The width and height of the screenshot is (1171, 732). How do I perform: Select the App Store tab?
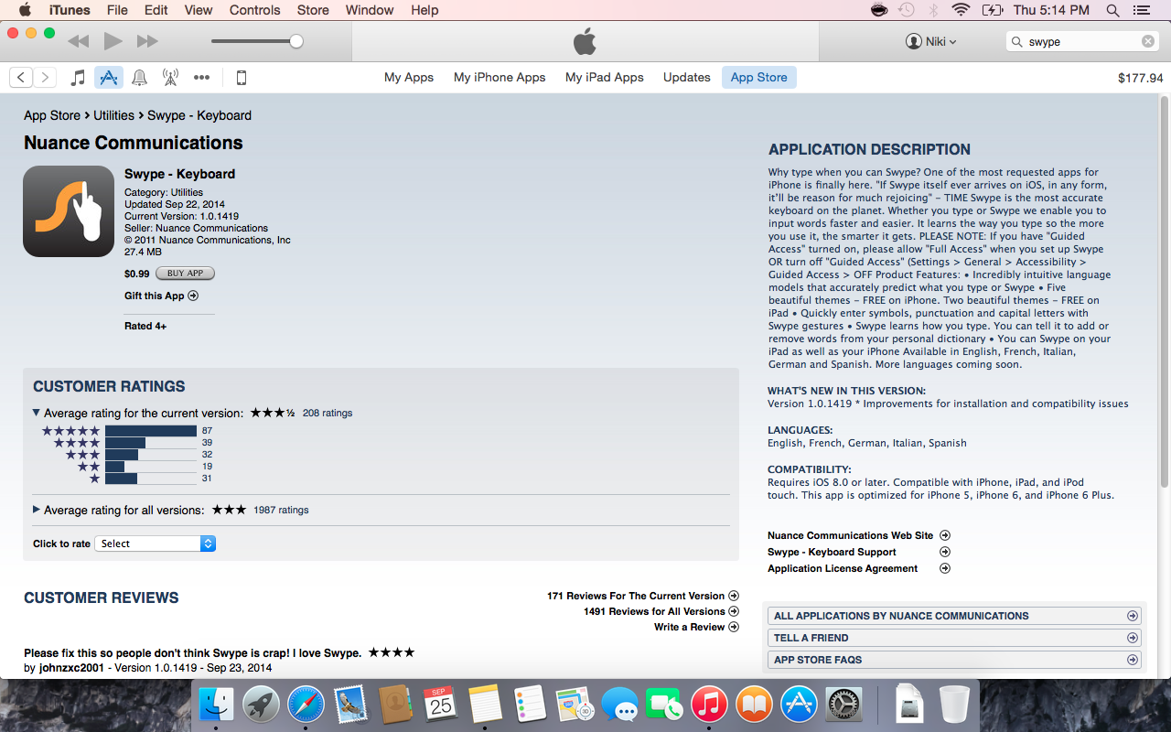(x=759, y=78)
